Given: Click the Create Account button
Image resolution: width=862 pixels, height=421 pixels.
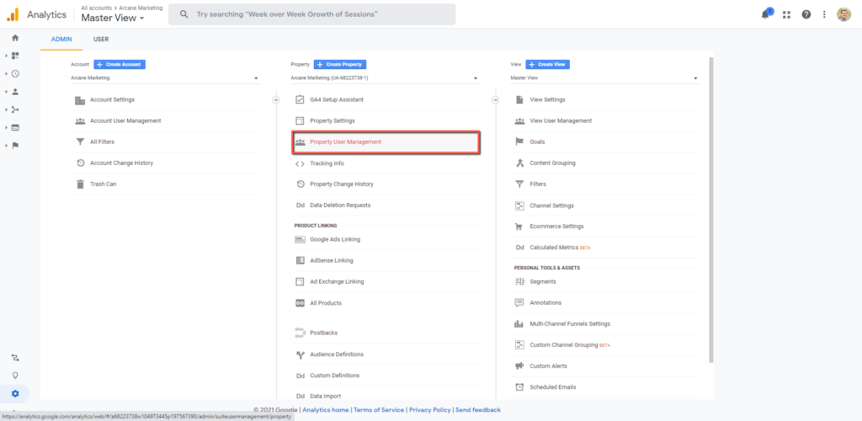Looking at the screenshot, I should [120, 64].
